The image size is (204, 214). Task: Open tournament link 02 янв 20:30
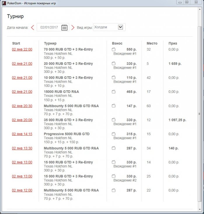pos(22,106)
